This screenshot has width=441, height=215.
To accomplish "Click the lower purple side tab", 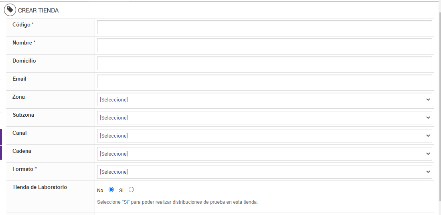I will click(1, 153).
